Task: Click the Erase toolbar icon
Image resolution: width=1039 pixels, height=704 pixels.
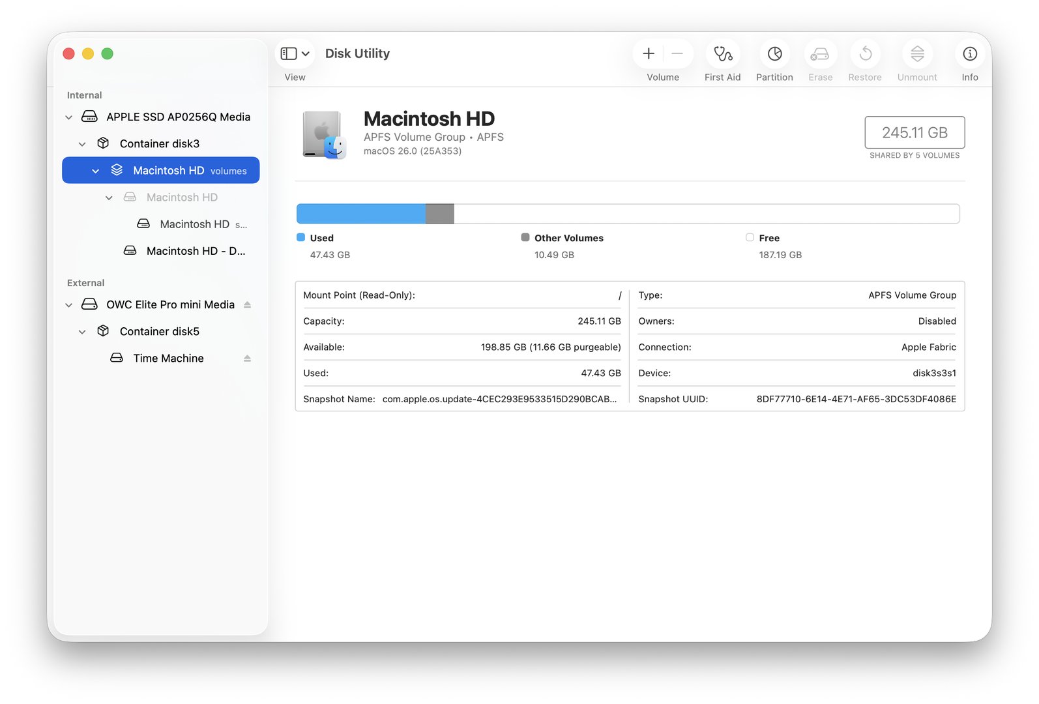Action: click(x=820, y=53)
